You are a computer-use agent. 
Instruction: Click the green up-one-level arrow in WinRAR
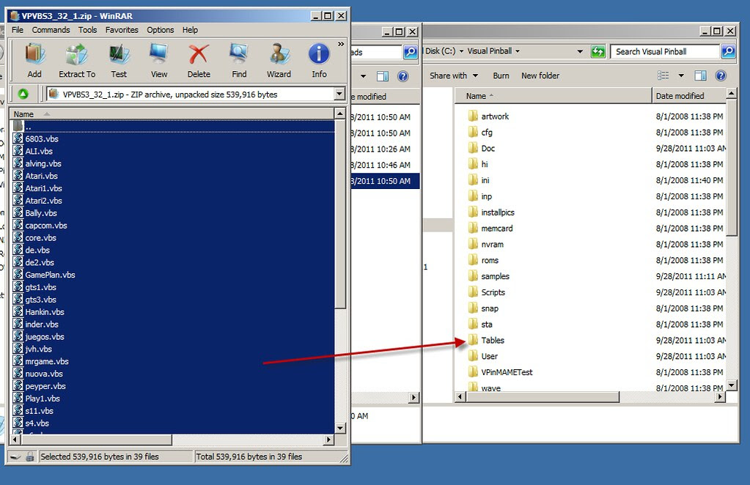pyautogui.click(x=23, y=94)
